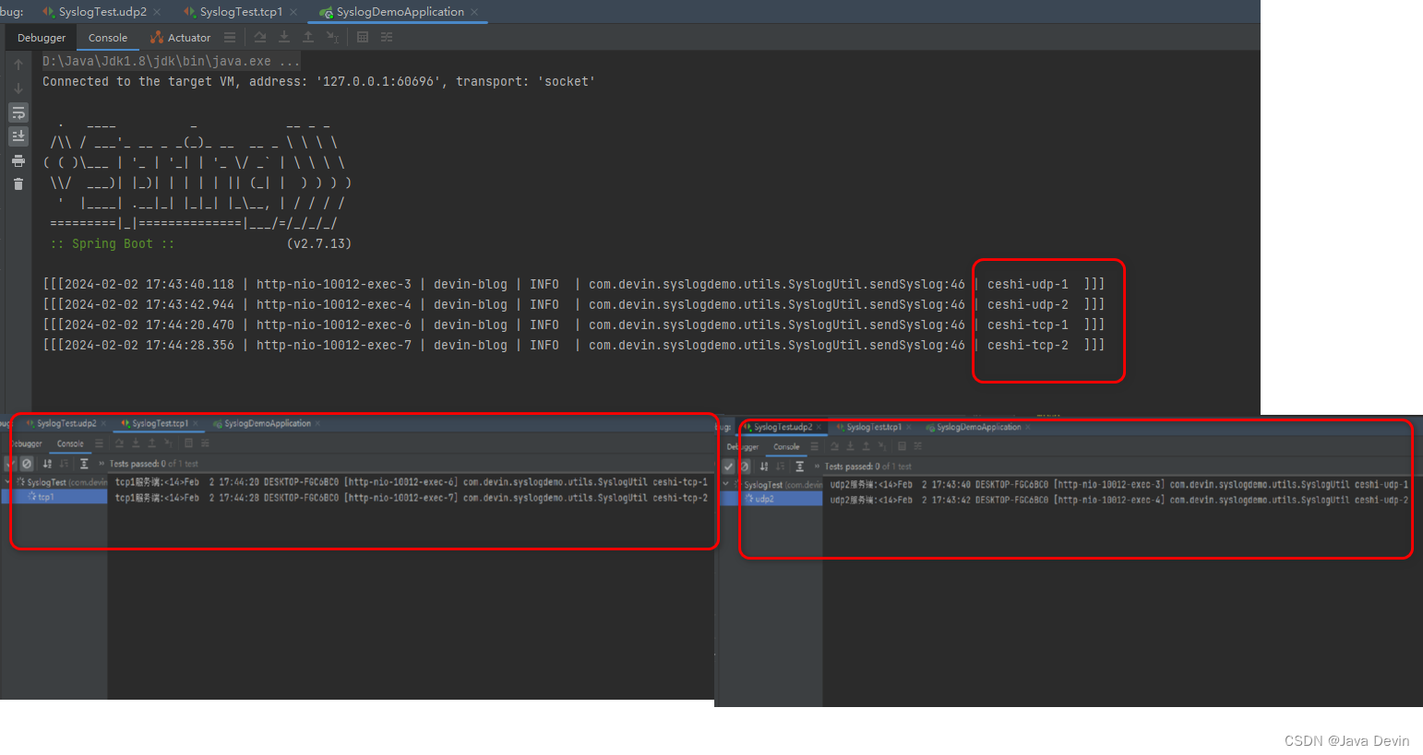Click the up arrow navigation icon in console
1423x755 pixels.
[18, 63]
